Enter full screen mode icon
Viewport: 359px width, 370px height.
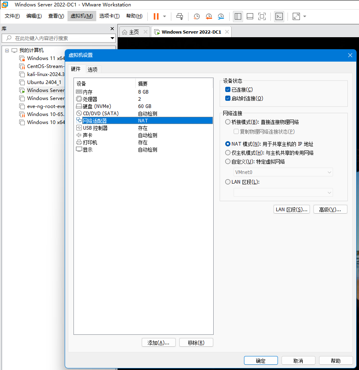pos(262,16)
